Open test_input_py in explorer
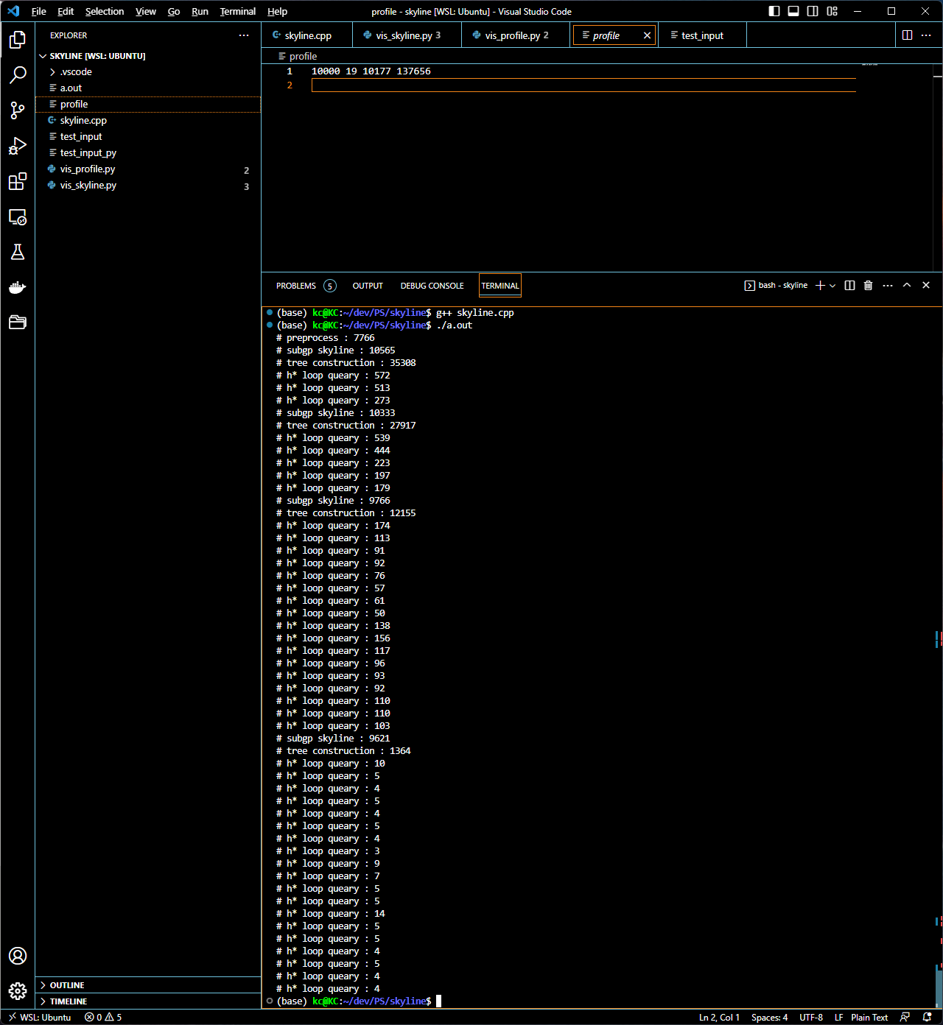This screenshot has width=943, height=1025. 148,152
